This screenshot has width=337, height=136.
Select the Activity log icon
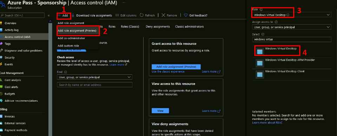point(1,30)
